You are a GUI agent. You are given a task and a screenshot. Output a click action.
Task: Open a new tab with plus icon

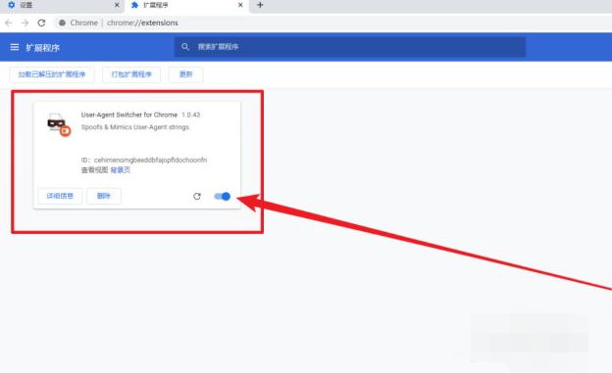pyautogui.click(x=260, y=5)
